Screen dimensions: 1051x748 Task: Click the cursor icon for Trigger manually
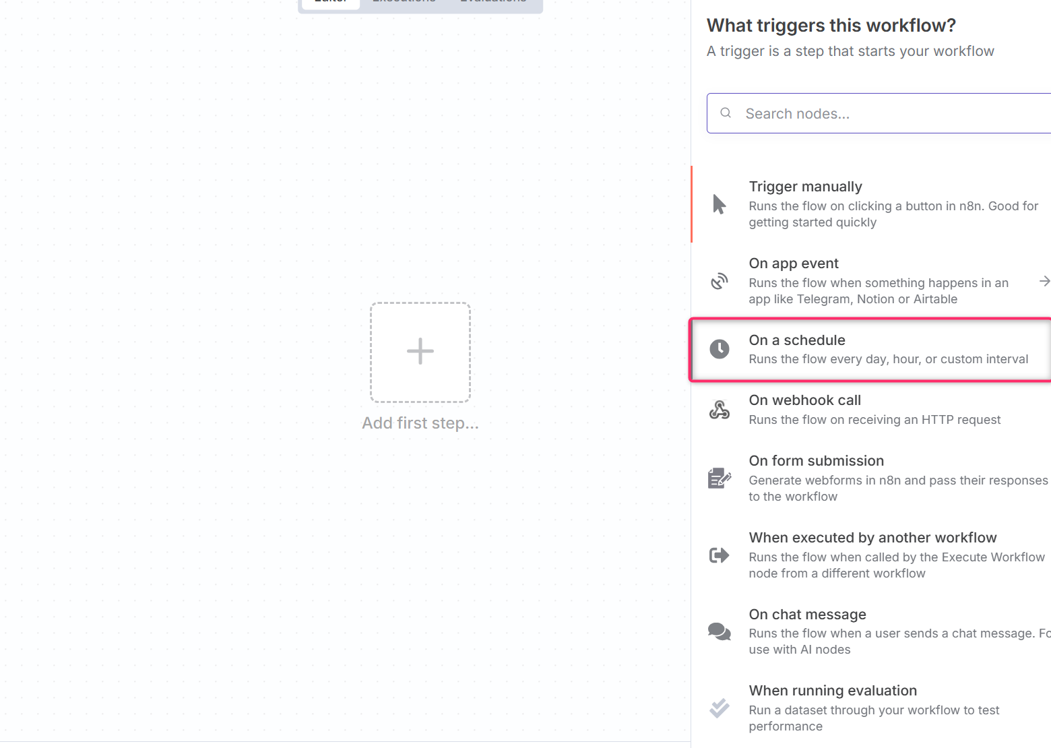pyautogui.click(x=719, y=204)
